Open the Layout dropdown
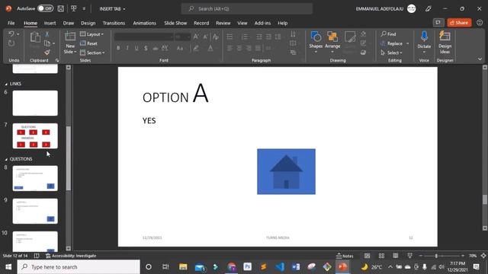 [91, 34]
